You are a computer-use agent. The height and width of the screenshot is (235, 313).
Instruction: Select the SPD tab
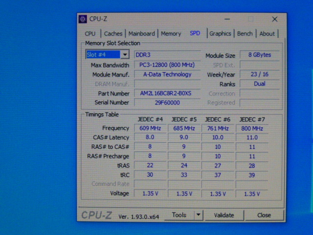(195, 33)
